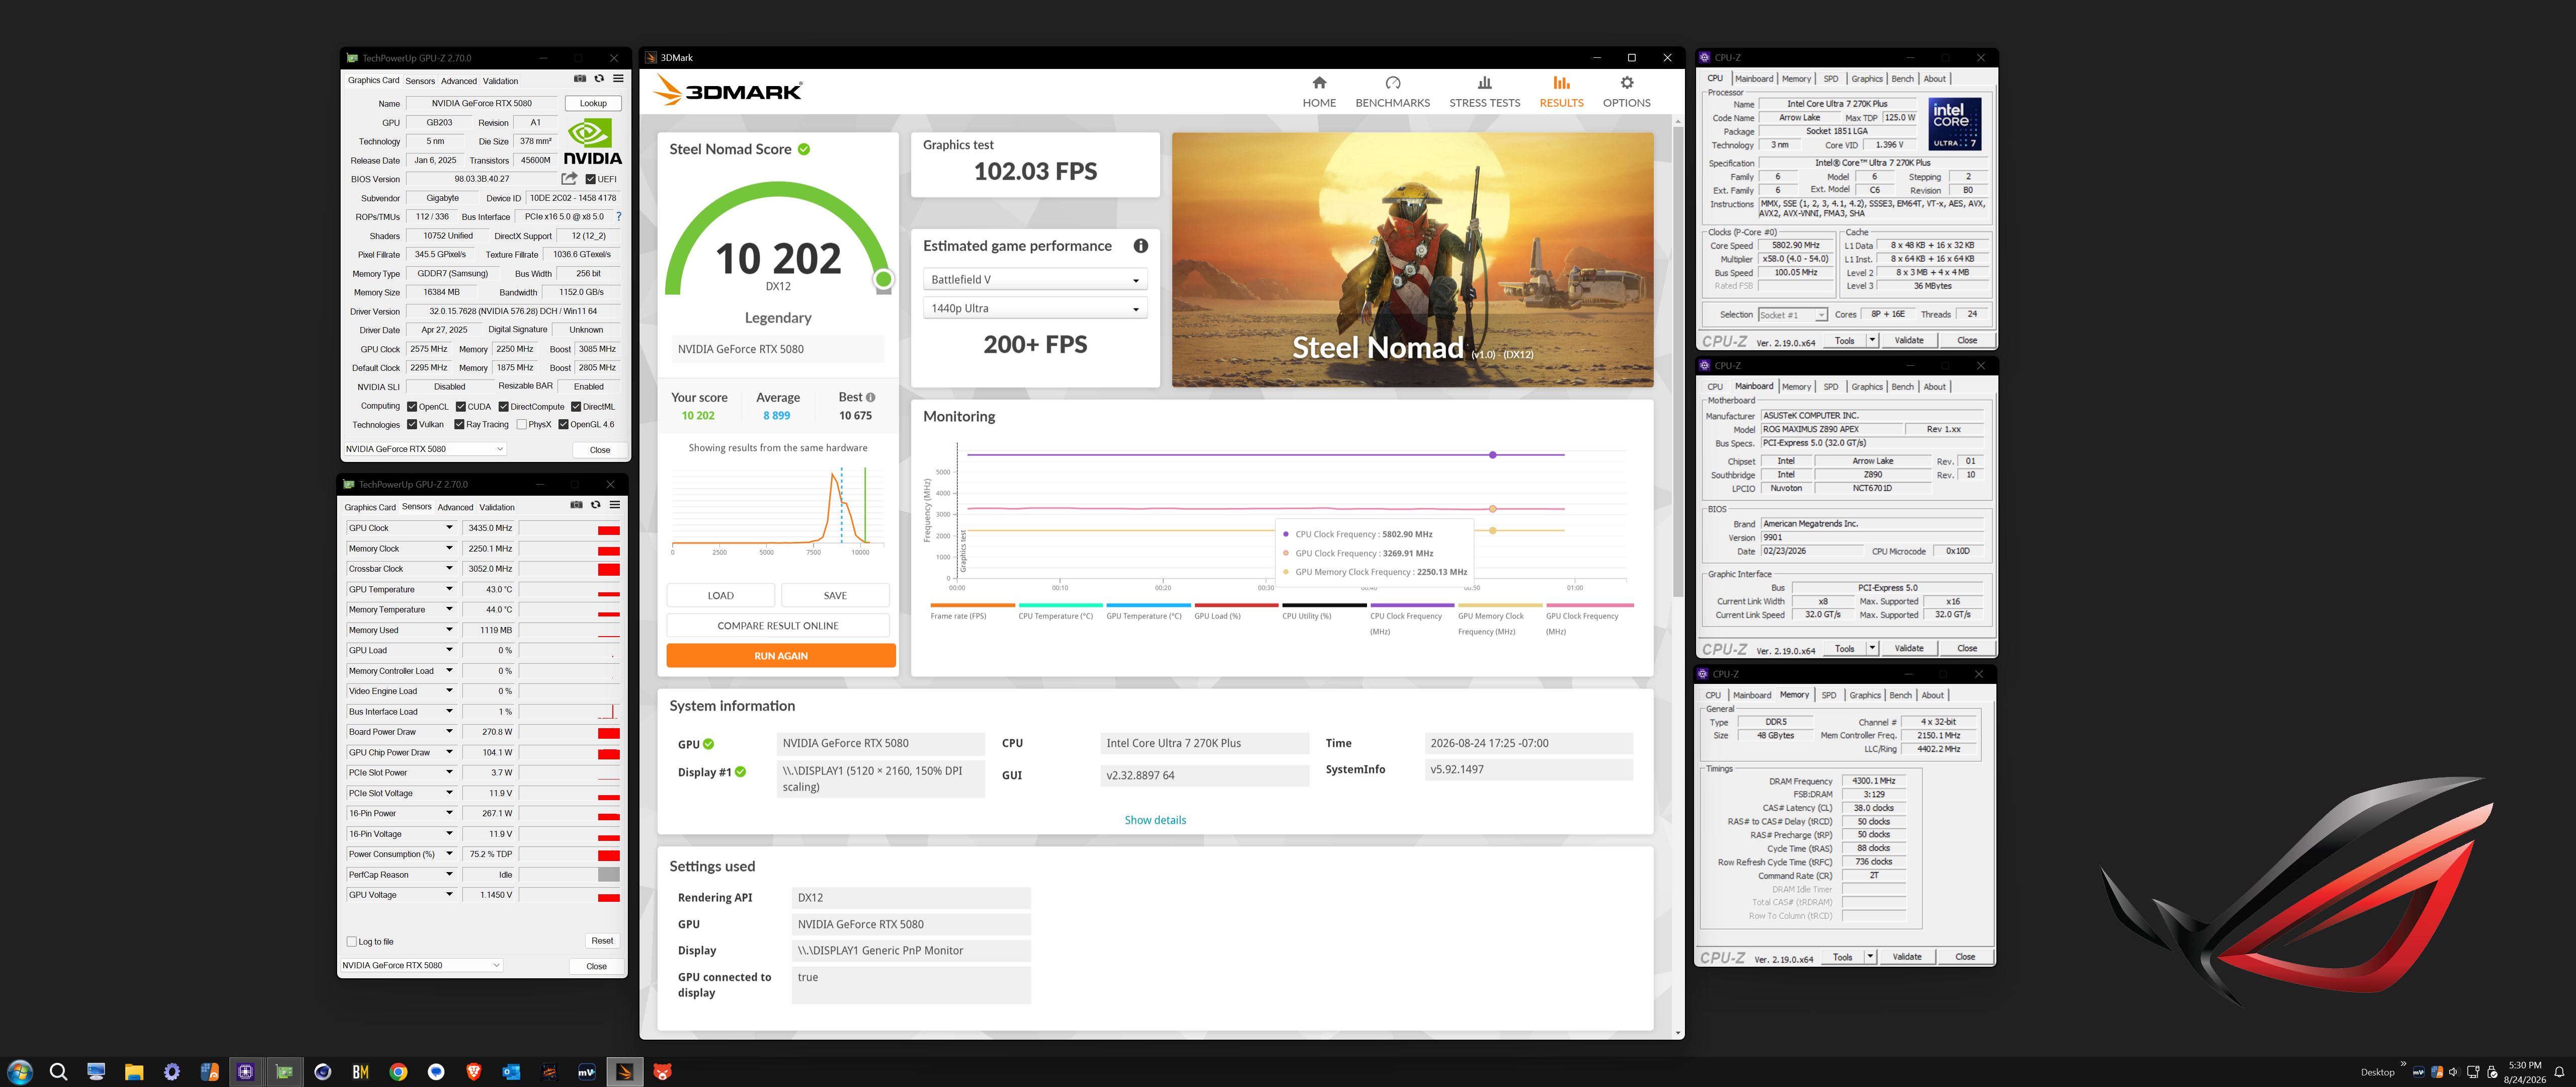Image resolution: width=2576 pixels, height=1087 pixels.
Task: Click COMPARE RESULT ONLINE button
Action: (x=778, y=626)
